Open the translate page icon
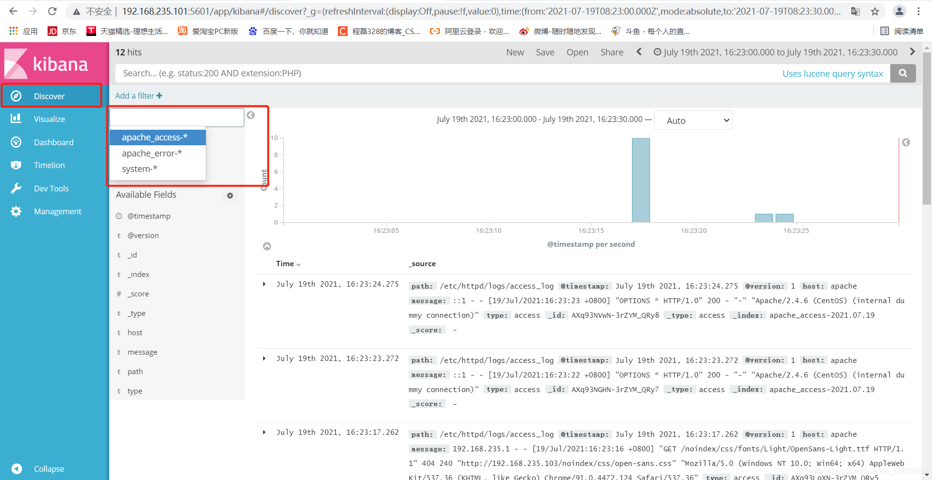This screenshot has height=480, width=932. (x=855, y=11)
